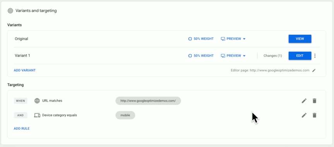This screenshot has width=334, height=147.
Task: Click the devices icon next to Device category
Action: pos(37,115)
